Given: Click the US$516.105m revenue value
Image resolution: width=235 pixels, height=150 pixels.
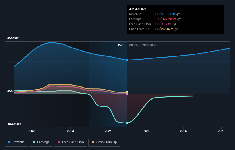Looking at the screenshot, I should (x=165, y=14).
